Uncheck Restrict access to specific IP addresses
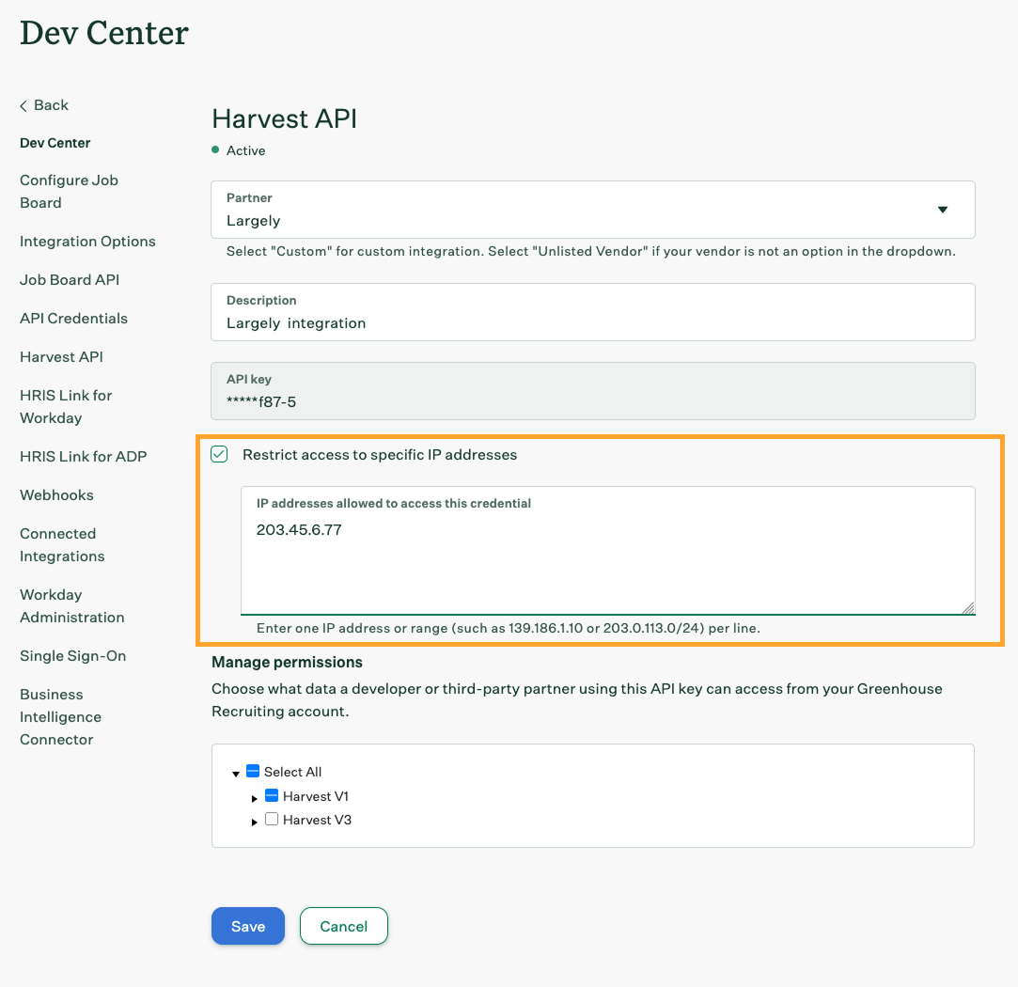 click(219, 455)
